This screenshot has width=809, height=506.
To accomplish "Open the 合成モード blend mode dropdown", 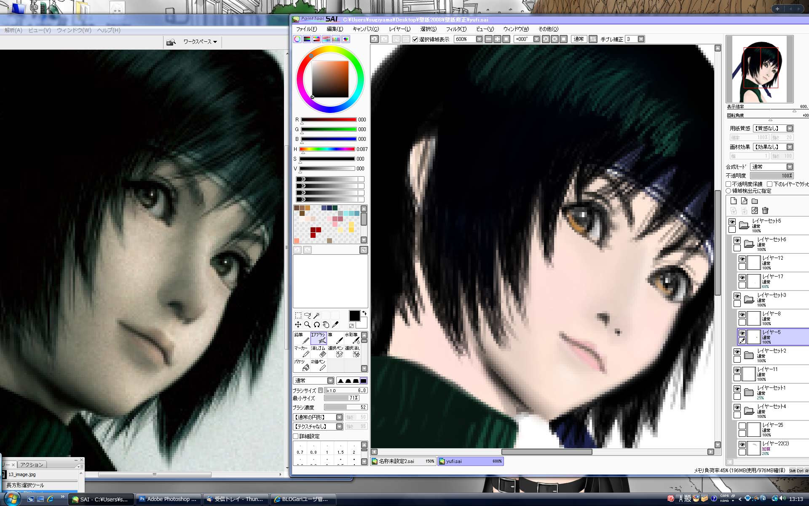I will pos(790,167).
